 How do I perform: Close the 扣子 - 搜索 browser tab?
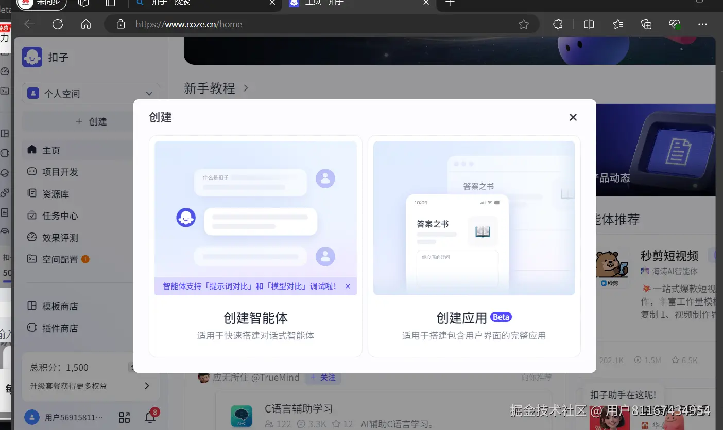(x=272, y=3)
